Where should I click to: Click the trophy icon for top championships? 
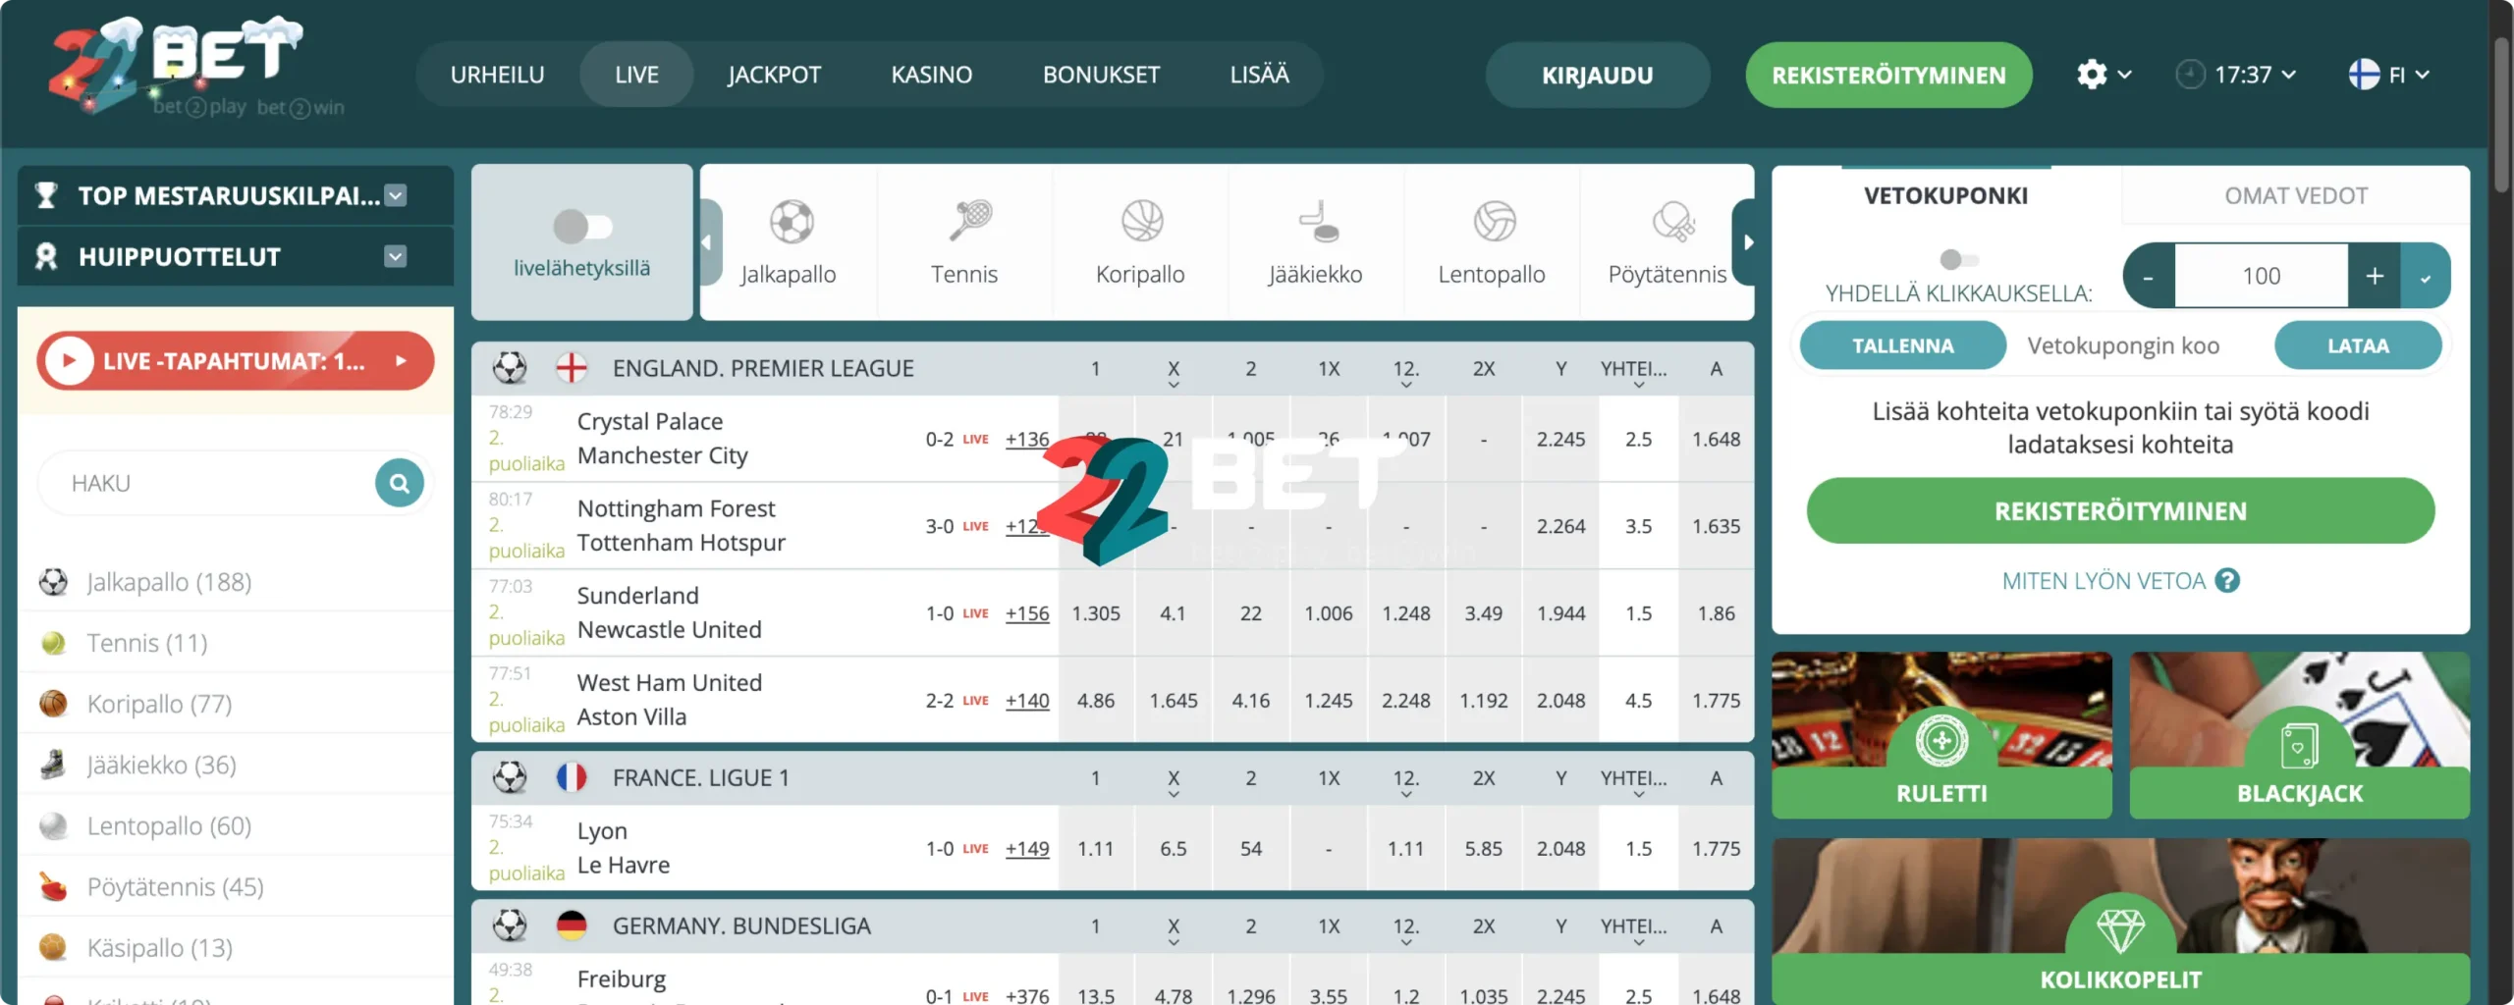click(x=45, y=195)
